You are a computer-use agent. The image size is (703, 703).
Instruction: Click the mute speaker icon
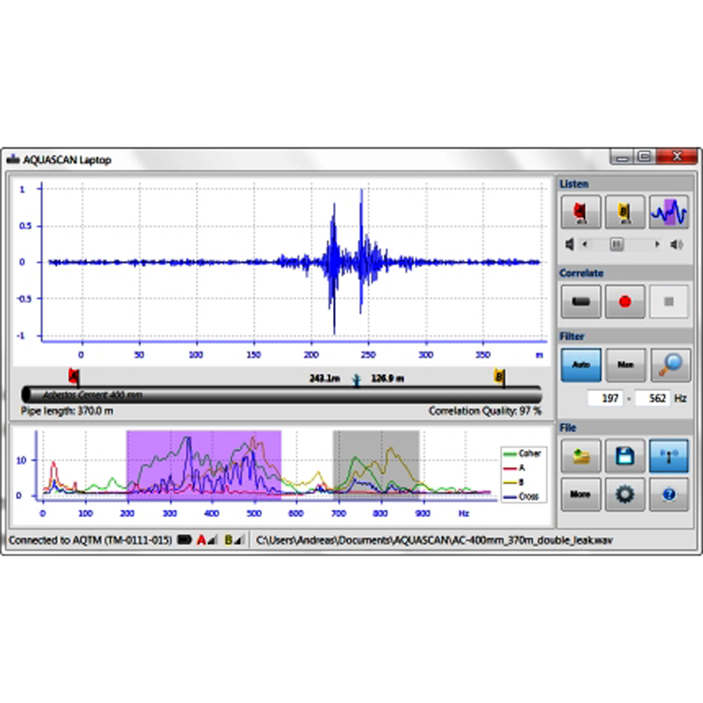coord(569,244)
